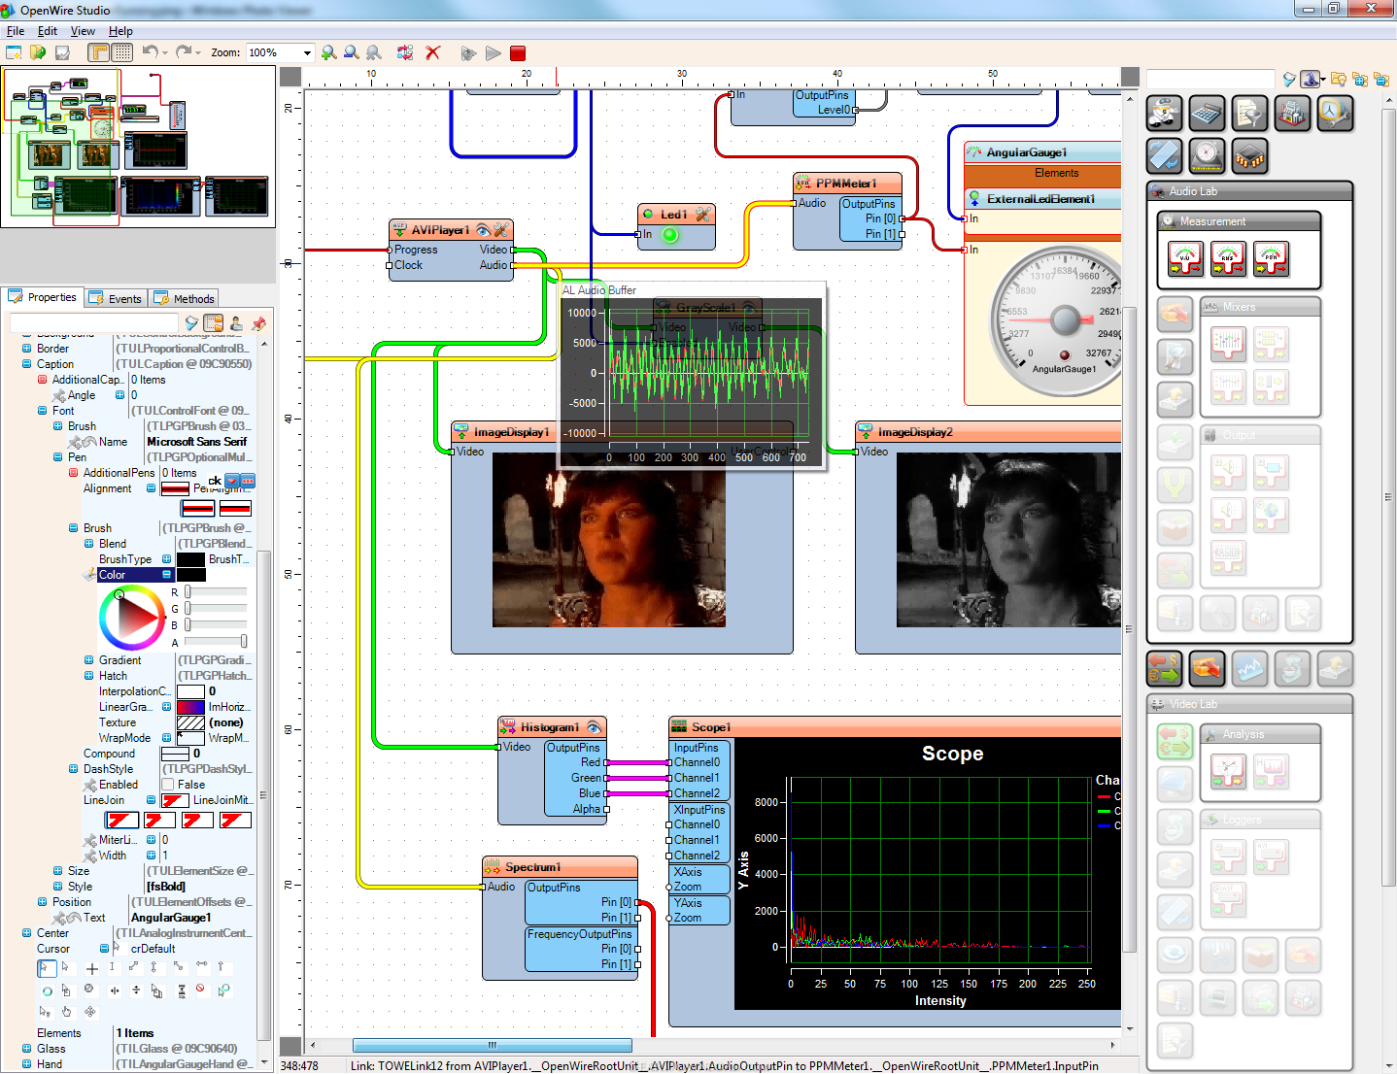Select the Properties tab
Image resolution: width=1397 pixels, height=1074 pixels.
(43, 297)
